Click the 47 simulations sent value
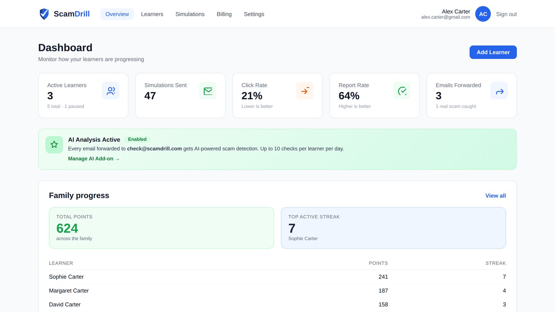The height and width of the screenshot is (312, 555). tap(150, 96)
